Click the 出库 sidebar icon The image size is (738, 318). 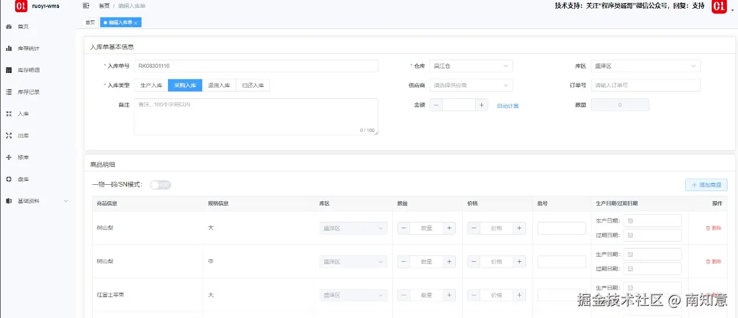pyautogui.click(x=9, y=136)
